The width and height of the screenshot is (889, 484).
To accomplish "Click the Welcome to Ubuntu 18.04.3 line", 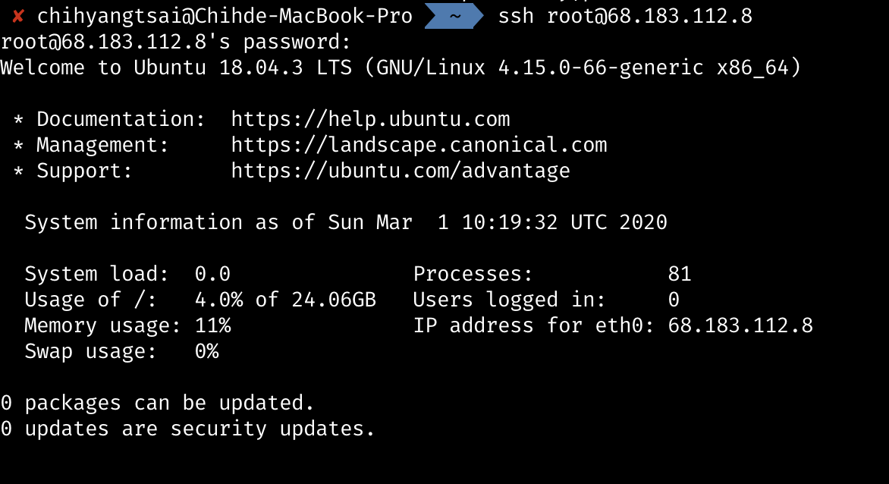I will [x=401, y=68].
